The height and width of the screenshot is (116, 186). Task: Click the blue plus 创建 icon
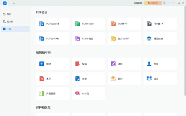[42, 64]
